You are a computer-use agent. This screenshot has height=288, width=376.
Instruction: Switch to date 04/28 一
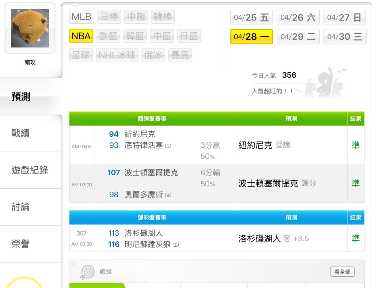[x=251, y=37]
